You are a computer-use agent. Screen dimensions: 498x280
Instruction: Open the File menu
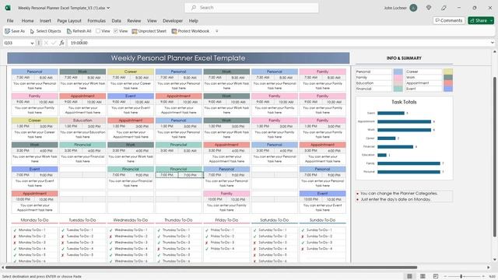[x=10, y=21]
